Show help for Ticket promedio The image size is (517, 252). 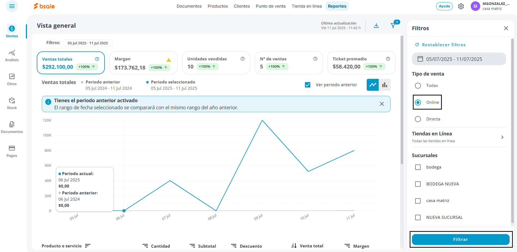[x=388, y=59]
